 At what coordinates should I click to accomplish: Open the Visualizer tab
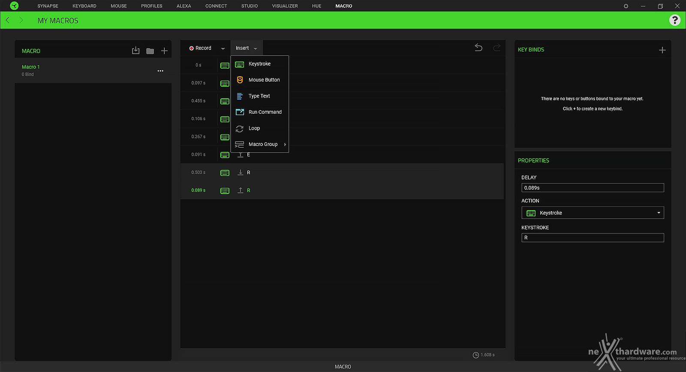tap(285, 6)
